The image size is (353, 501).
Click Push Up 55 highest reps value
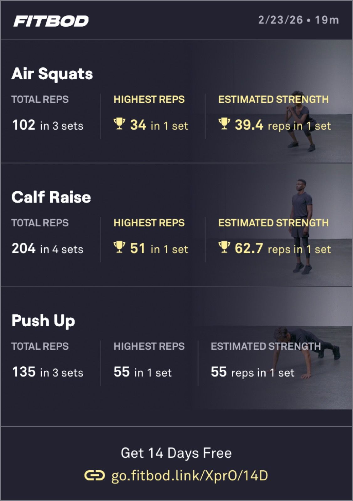(122, 372)
